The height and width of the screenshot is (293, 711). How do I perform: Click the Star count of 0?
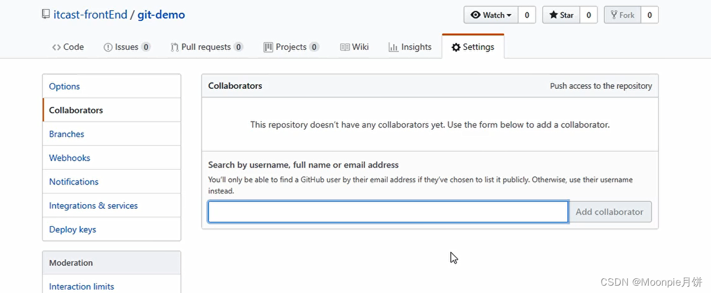[589, 15]
